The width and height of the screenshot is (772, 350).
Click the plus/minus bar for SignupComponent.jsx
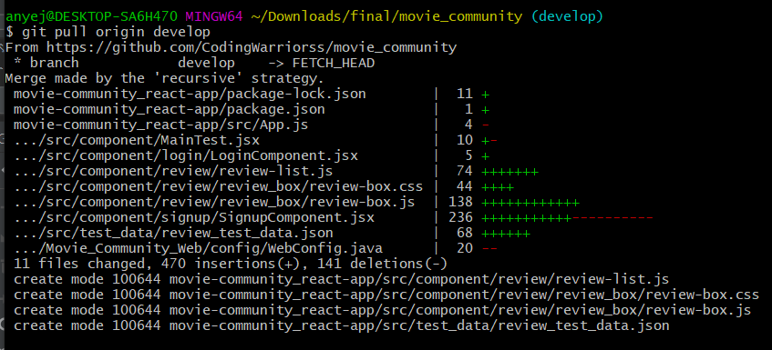click(567, 217)
